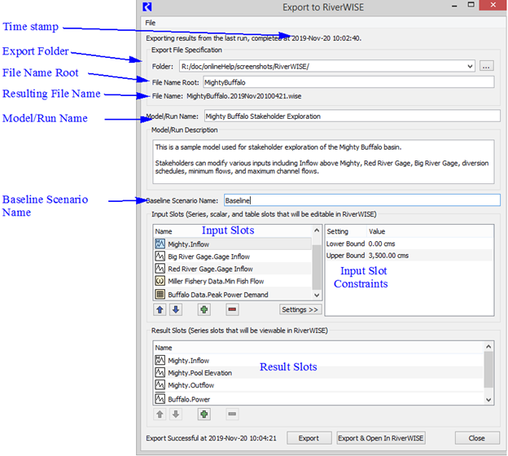This screenshot has width=508, height=456.
Task: Click the Result Slots vertical scrollbar
Action: point(488,375)
